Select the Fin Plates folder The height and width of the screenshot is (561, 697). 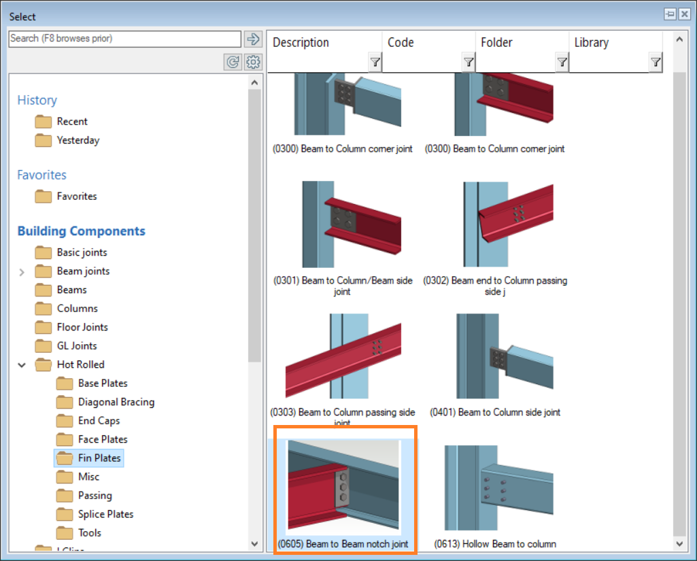click(99, 458)
